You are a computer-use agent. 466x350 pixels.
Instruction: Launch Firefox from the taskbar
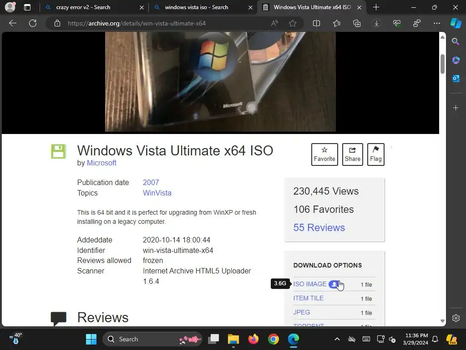253,339
